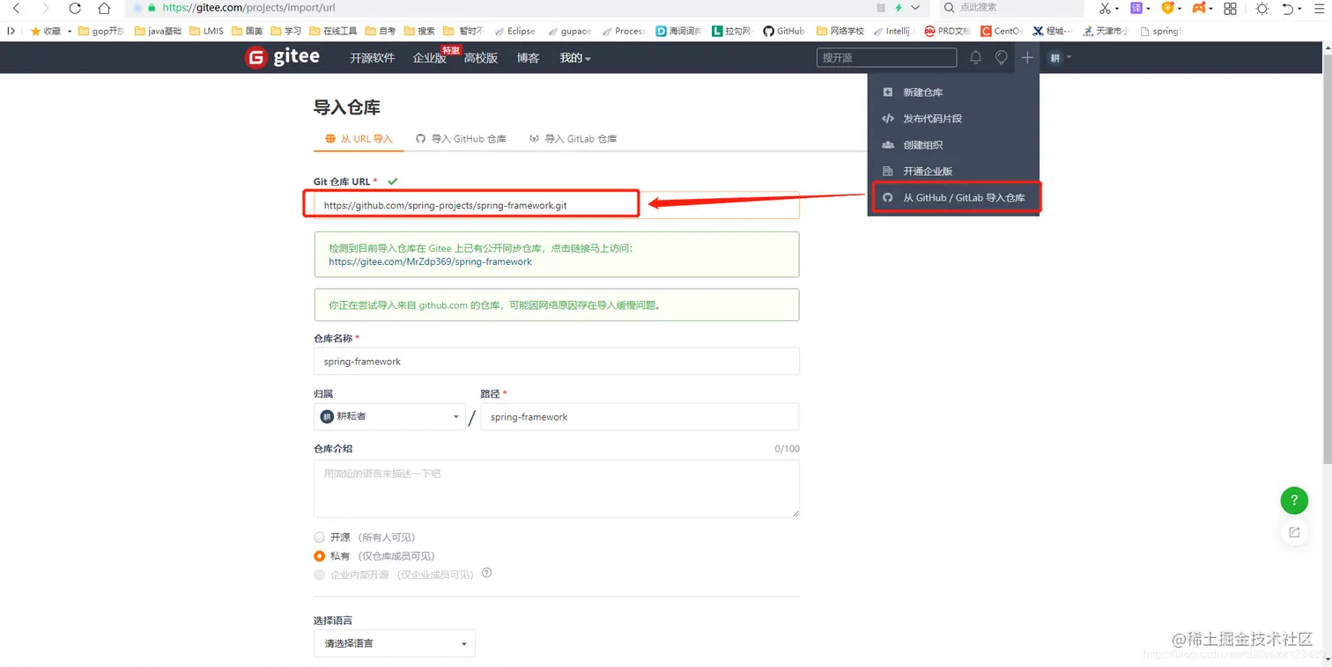Image resolution: width=1332 pixels, height=667 pixels.
Task: Switch to the 从 URL 导入 tab
Action: [359, 139]
